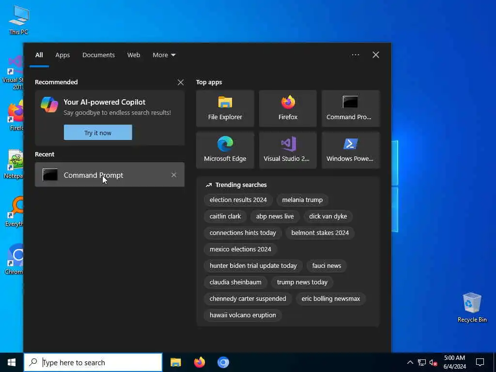Screen dimensions: 496x372
Task: Search trending 'caitlin clark'
Action: pyautogui.click(x=225, y=217)
